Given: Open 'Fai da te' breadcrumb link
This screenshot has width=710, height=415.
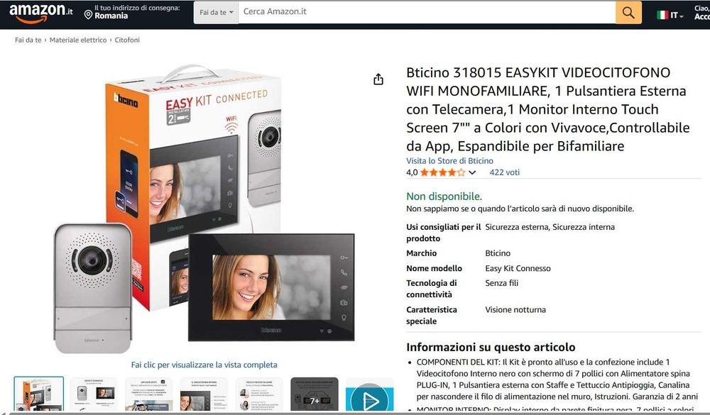Looking at the screenshot, I should pos(28,40).
